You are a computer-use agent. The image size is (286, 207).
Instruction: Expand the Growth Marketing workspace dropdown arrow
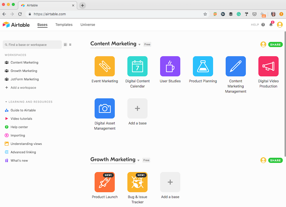tap(139, 160)
